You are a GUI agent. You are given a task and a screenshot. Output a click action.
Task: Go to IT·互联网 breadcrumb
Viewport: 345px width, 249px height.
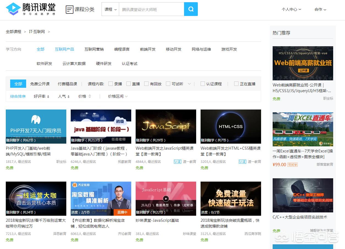[37, 32]
